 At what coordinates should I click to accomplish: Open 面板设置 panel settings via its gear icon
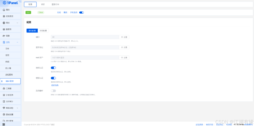coord(4,114)
